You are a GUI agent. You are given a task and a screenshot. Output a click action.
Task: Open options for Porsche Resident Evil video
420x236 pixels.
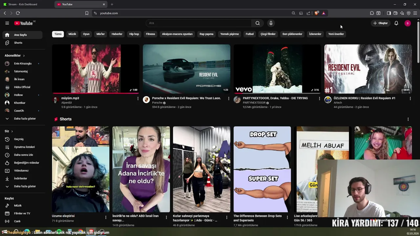click(229, 98)
